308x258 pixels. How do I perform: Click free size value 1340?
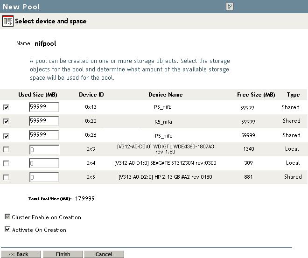(x=249, y=149)
